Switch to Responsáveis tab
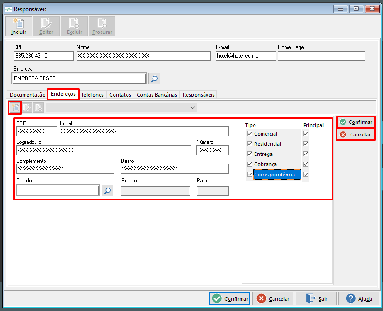Viewport: 383px width, 311px height. 198,95
